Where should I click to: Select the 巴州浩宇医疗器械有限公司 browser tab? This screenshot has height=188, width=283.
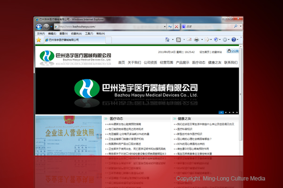(75, 40)
